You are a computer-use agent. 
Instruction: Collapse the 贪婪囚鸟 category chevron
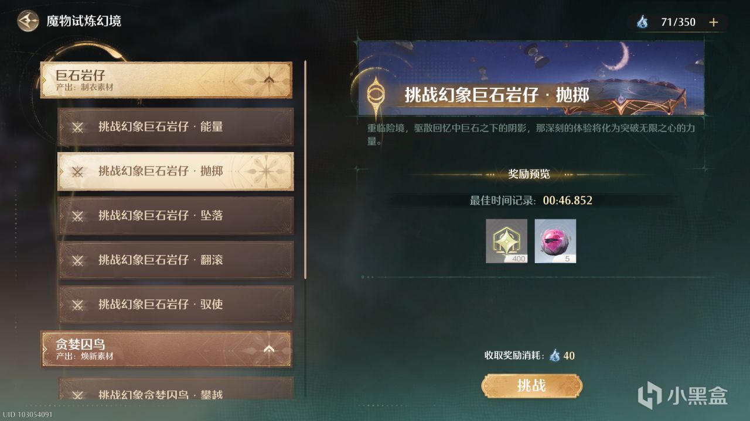pos(269,349)
